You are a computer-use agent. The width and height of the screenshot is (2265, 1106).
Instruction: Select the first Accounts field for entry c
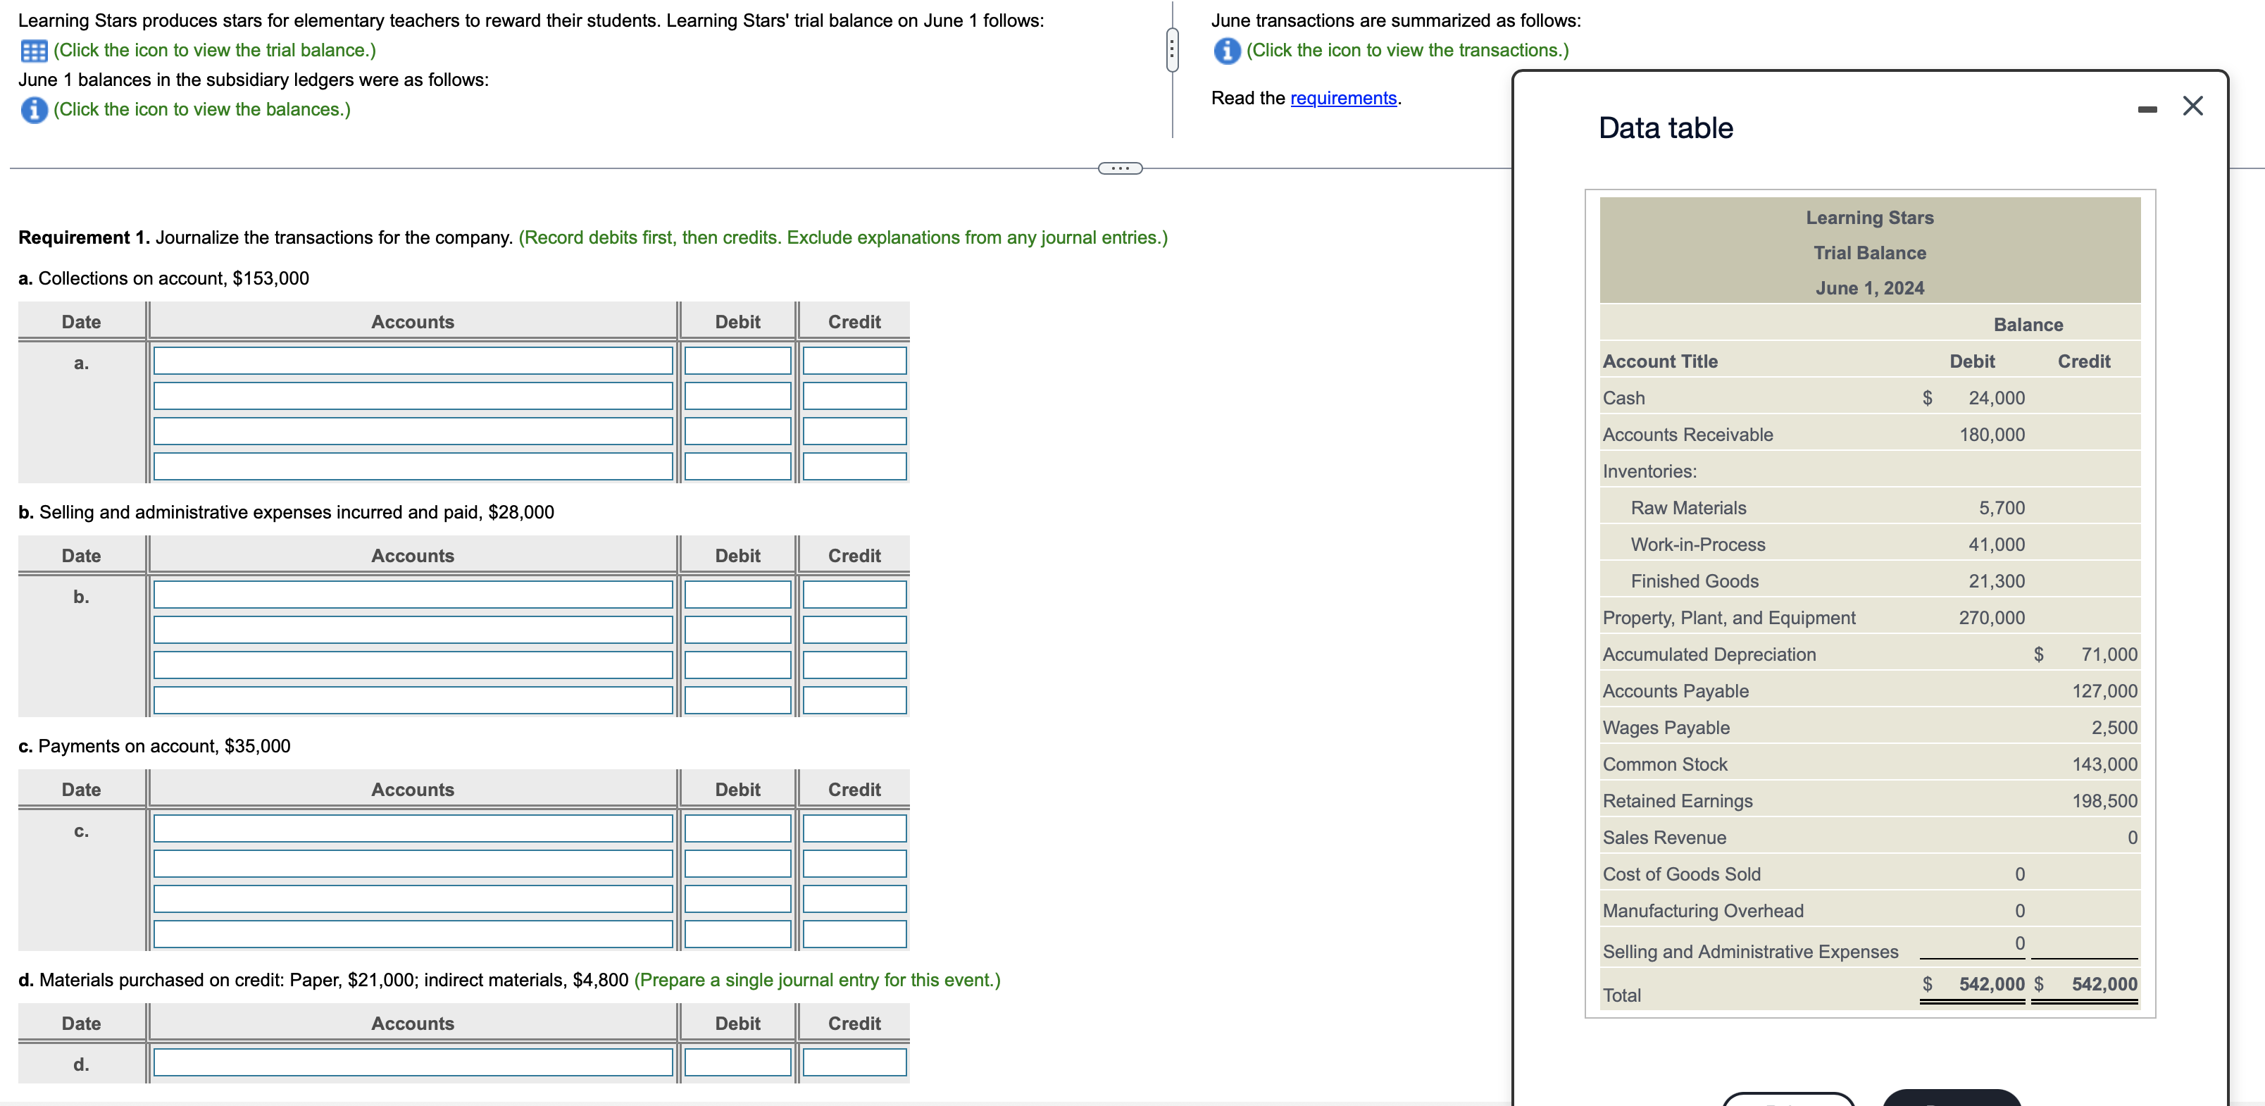pyautogui.click(x=413, y=828)
